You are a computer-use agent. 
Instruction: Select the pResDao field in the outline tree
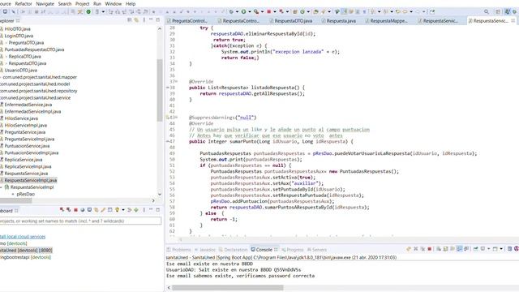click(25, 194)
